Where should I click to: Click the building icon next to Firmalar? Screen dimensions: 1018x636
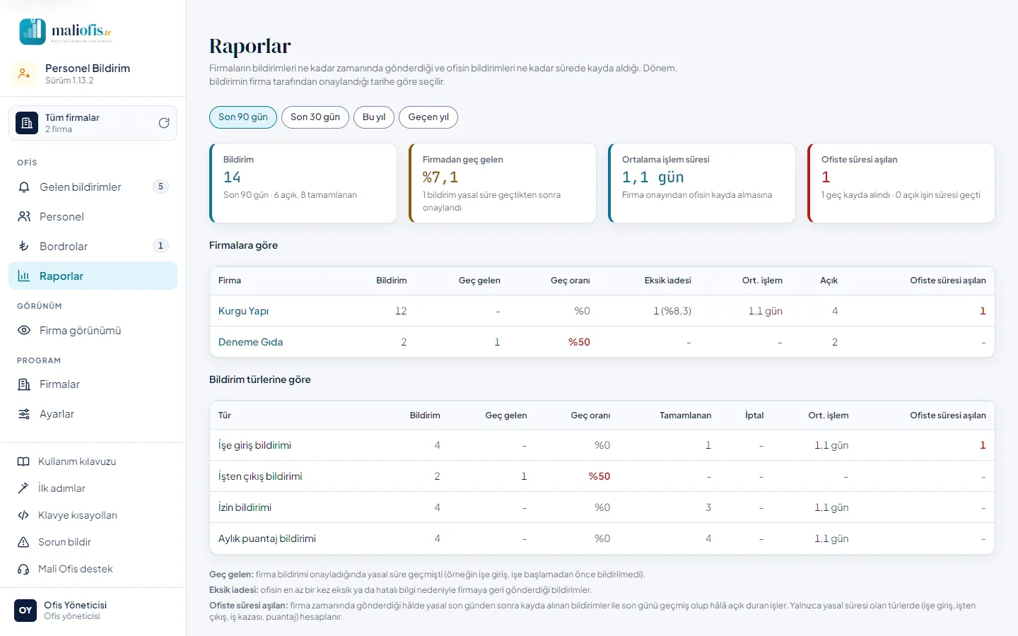[x=24, y=384]
